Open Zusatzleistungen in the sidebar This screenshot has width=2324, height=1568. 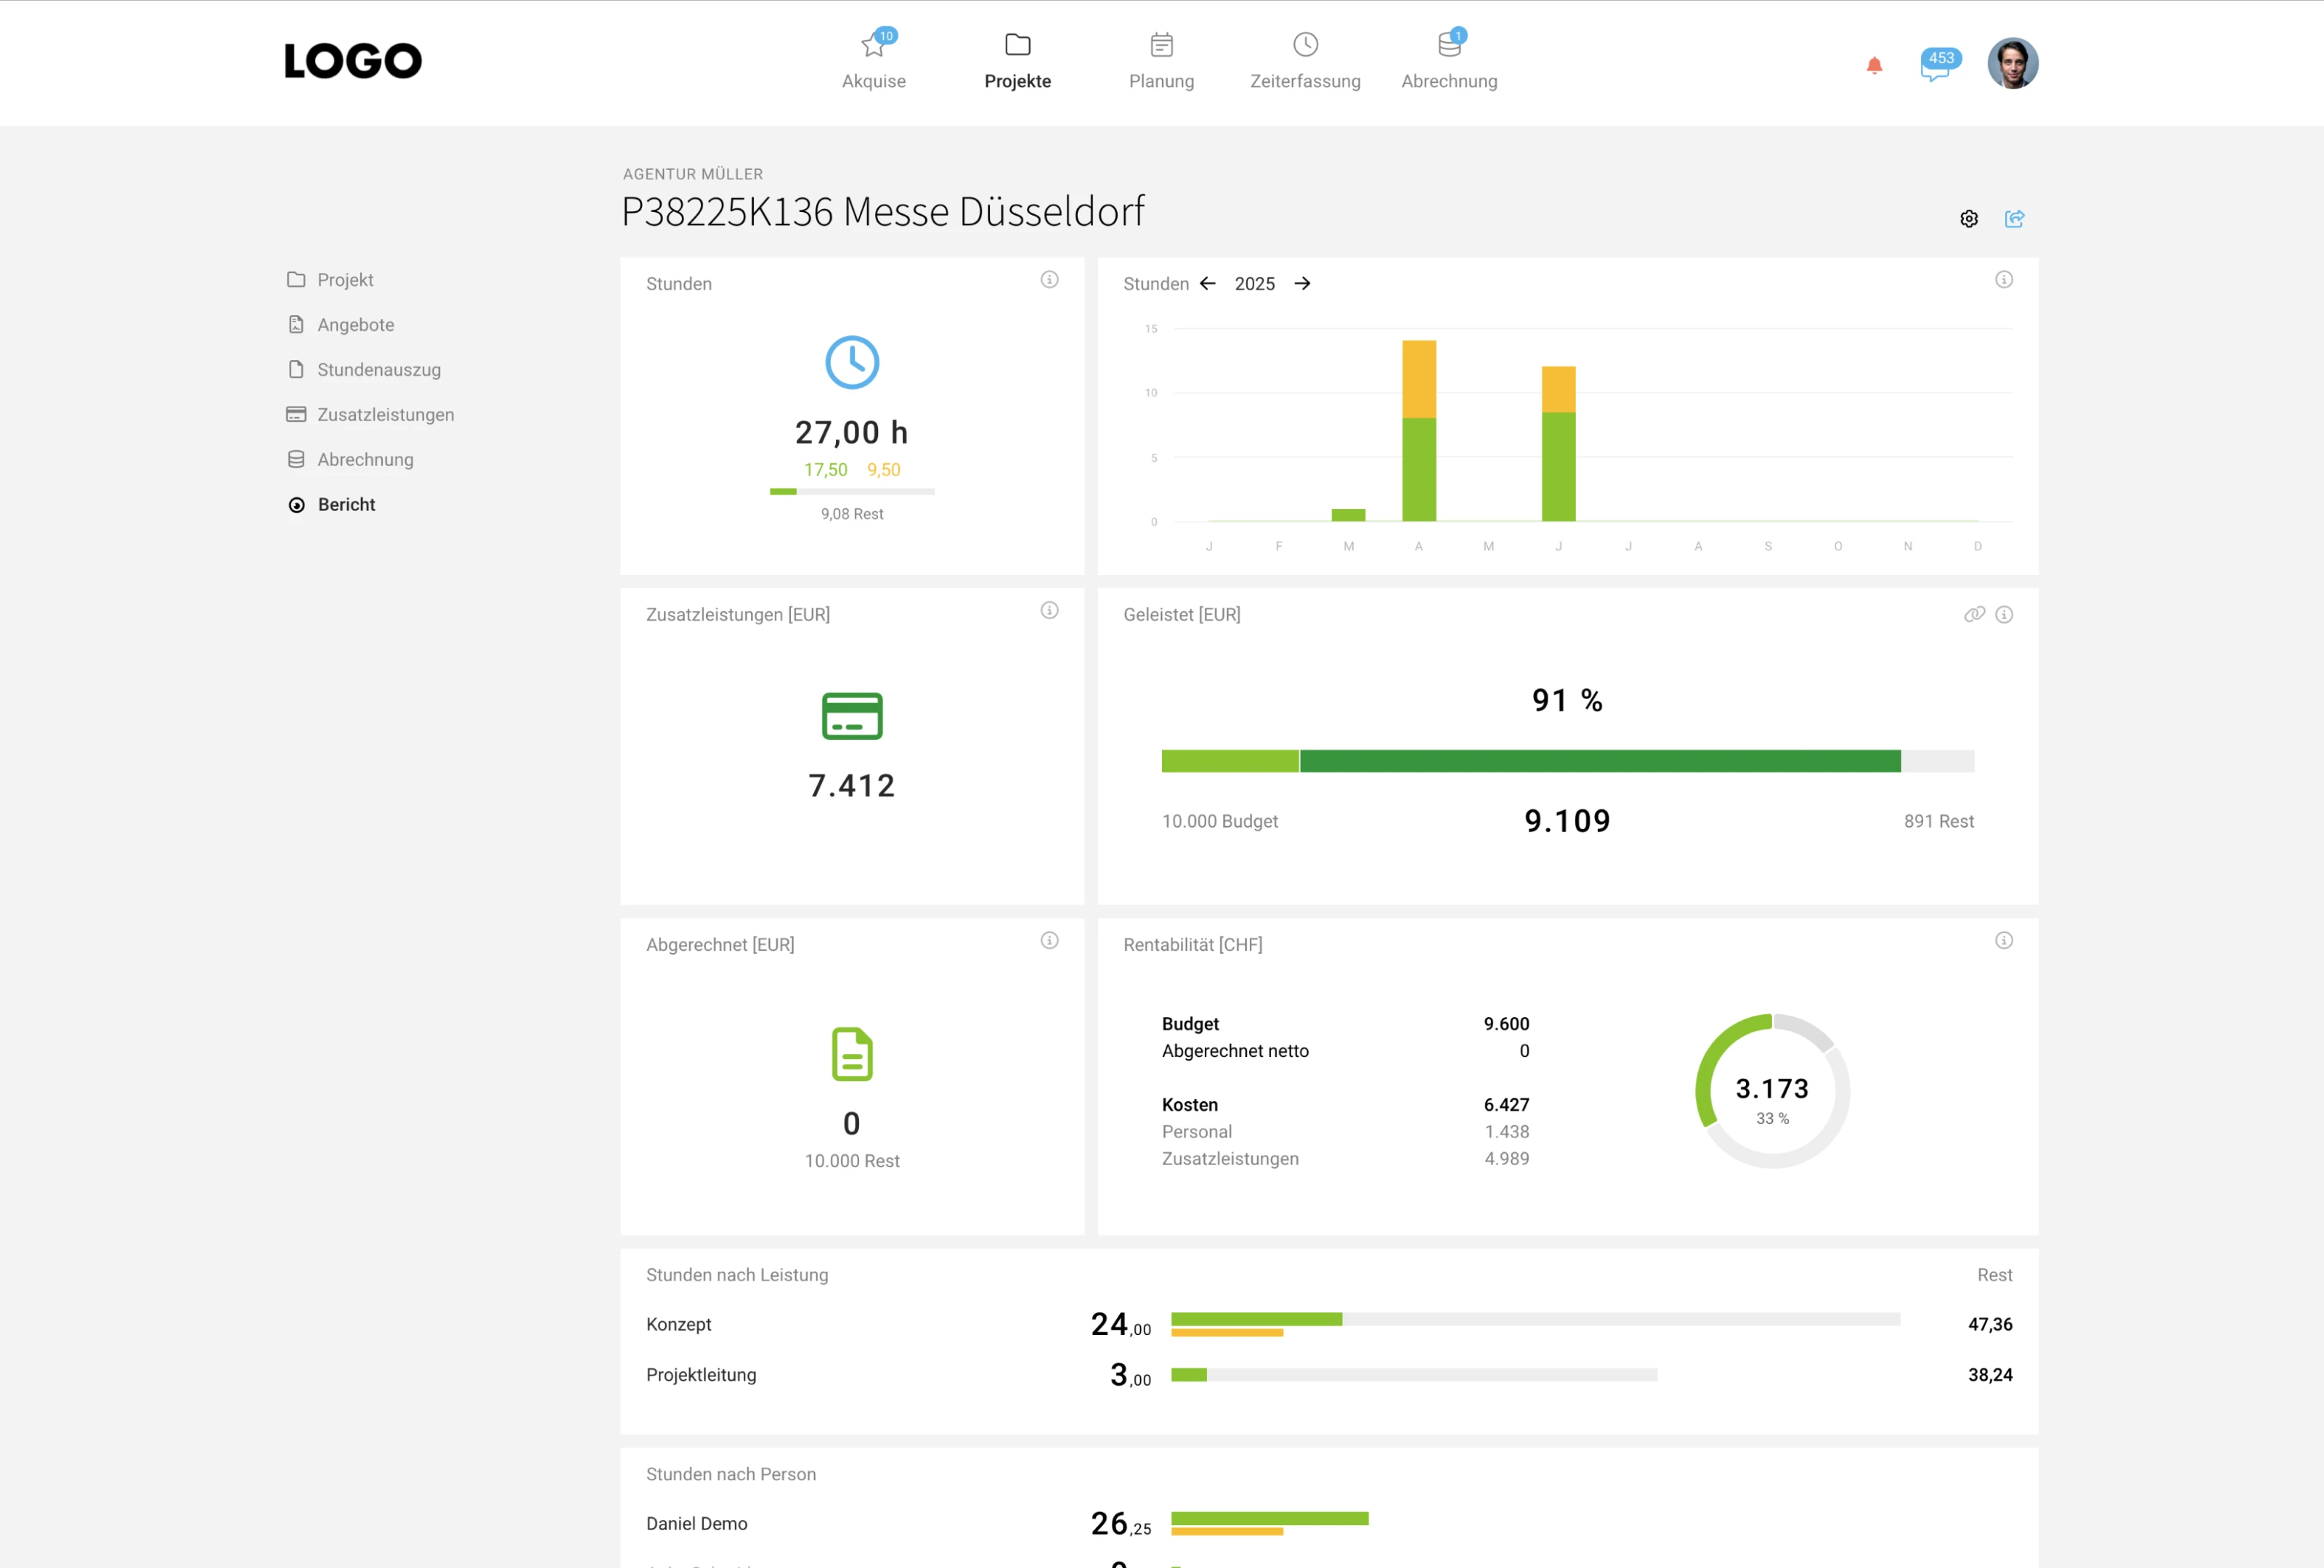click(x=385, y=415)
